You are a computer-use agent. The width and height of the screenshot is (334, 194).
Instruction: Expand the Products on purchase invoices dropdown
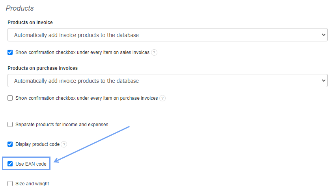click(167, 81)
